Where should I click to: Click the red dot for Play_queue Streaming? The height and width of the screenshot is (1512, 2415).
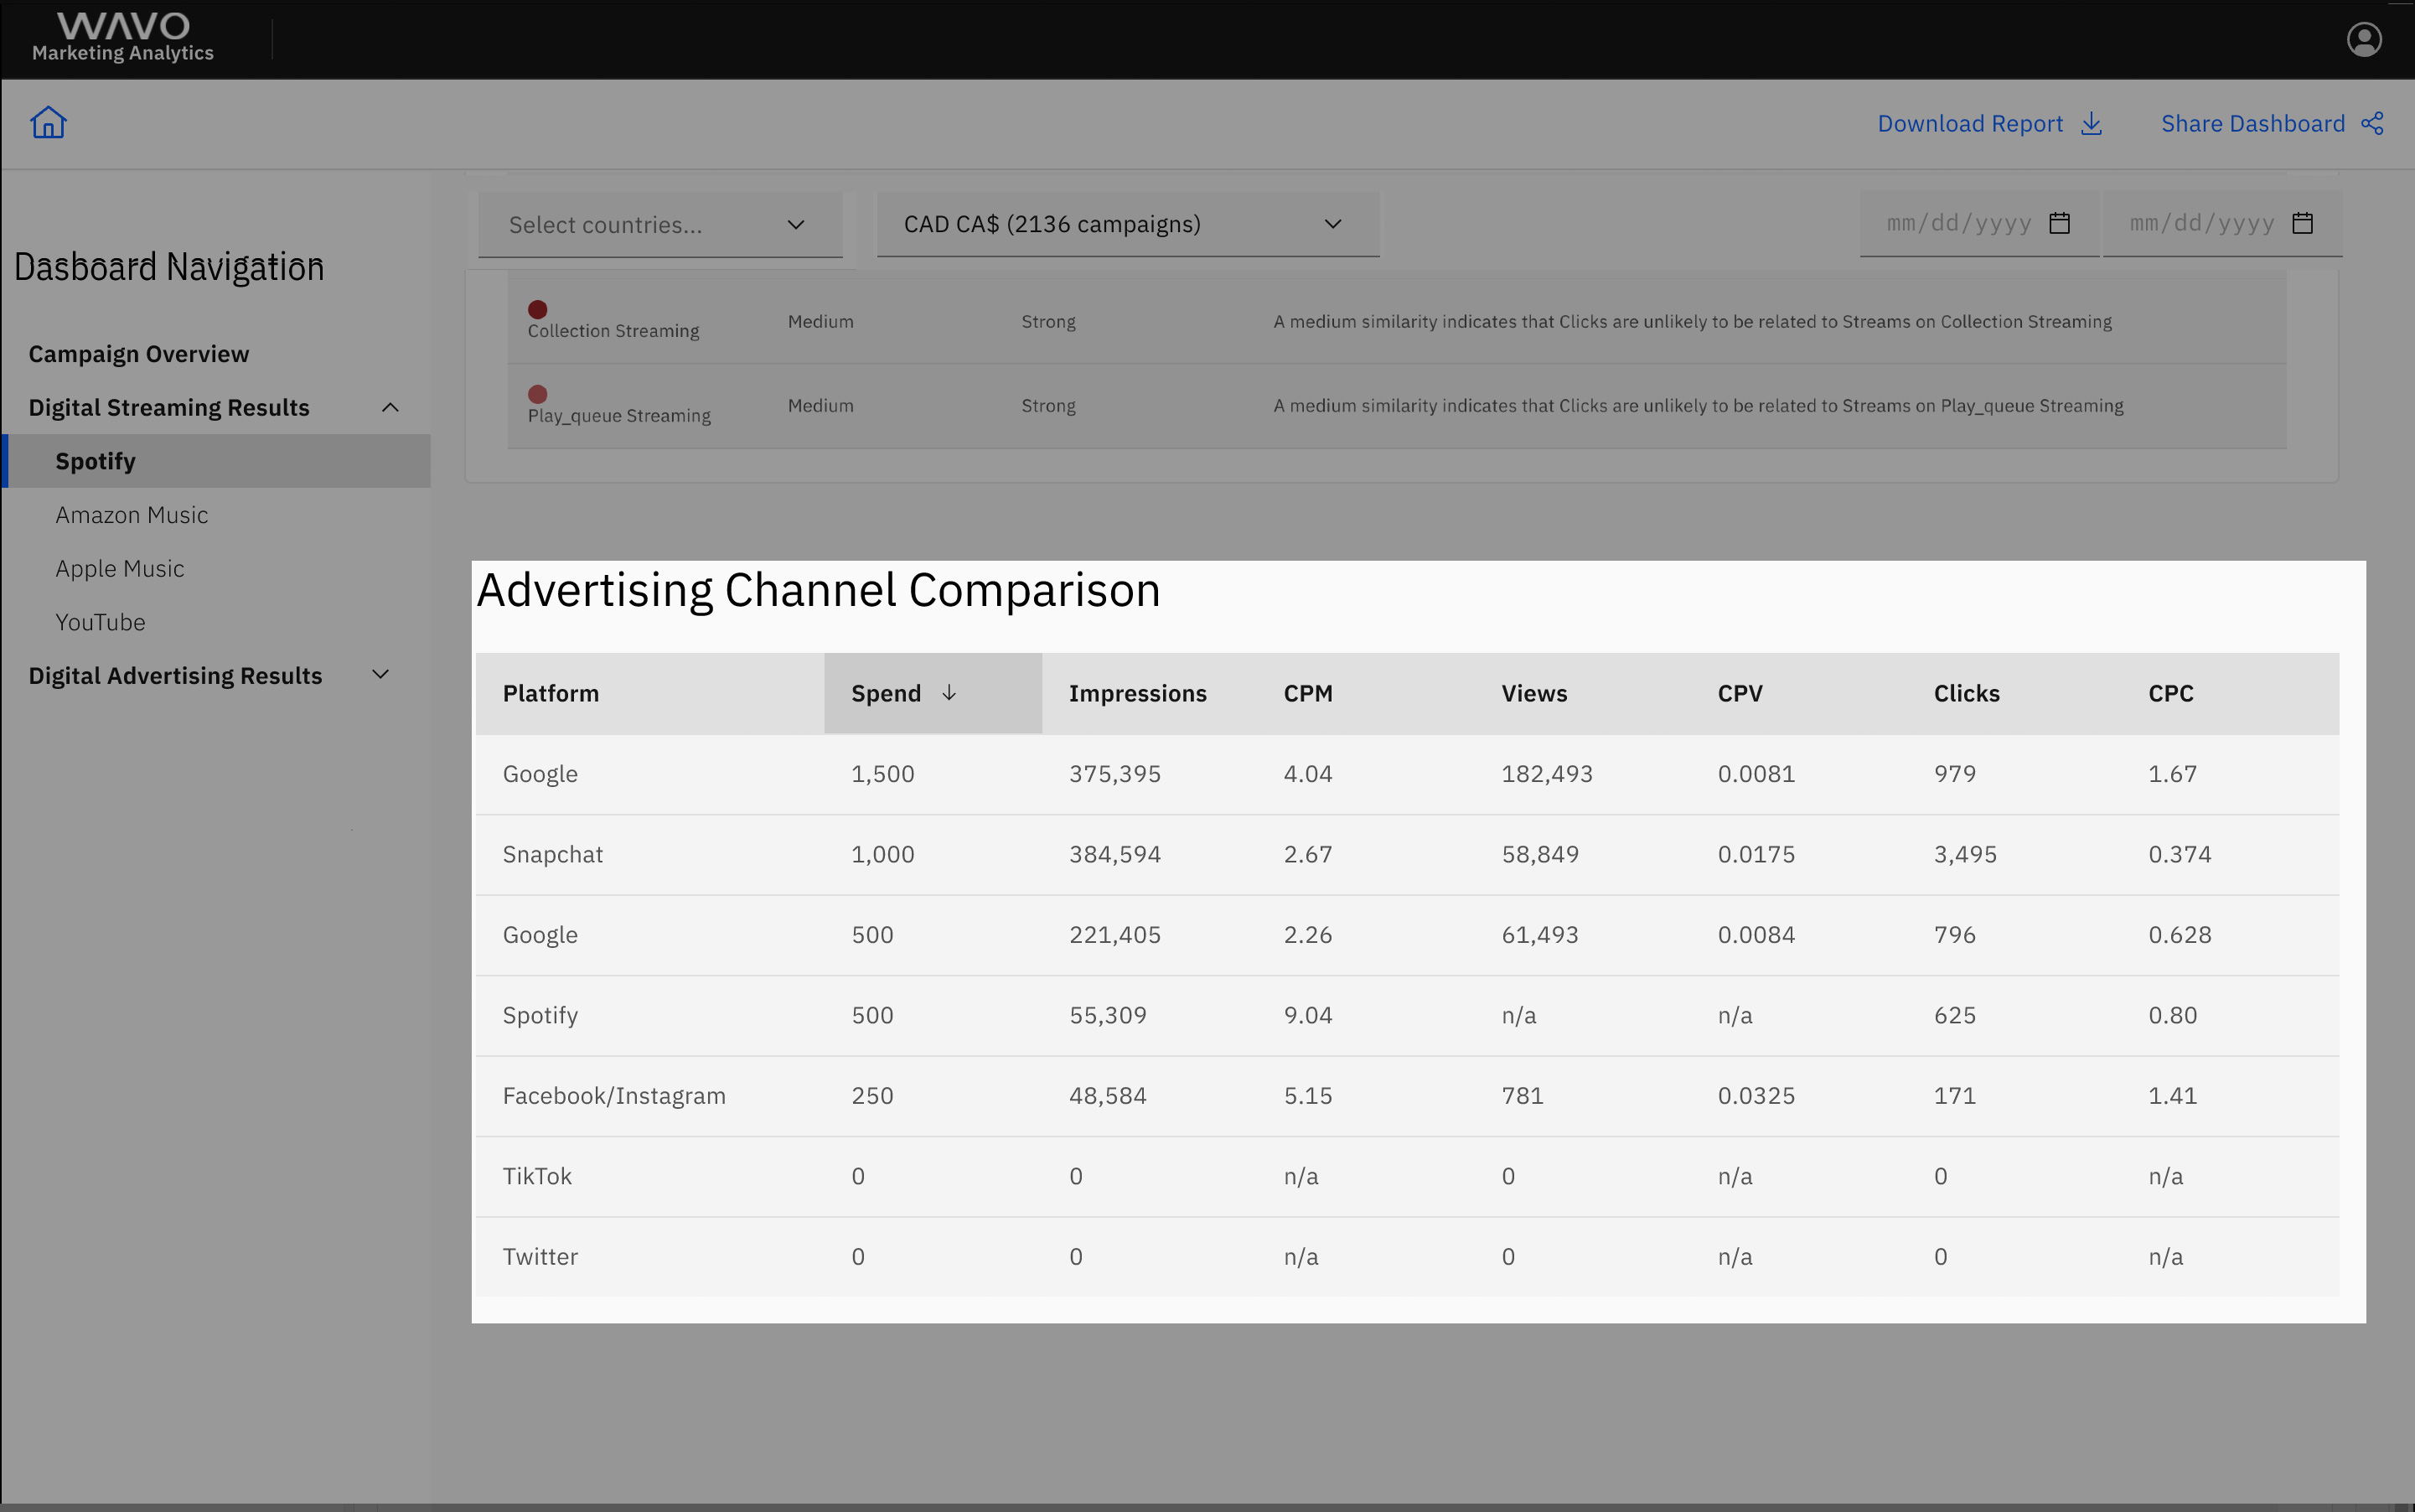tap(538, 394)
